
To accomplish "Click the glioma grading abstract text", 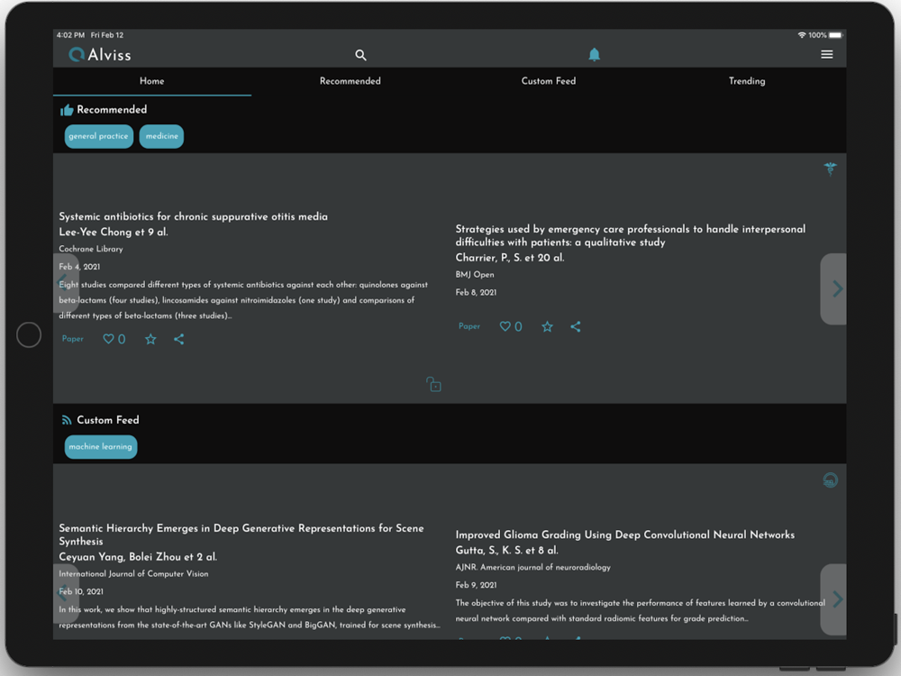I will [640, 610].
